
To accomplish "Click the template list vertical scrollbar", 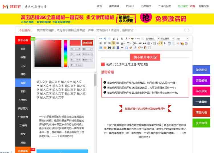I will (95, 80).
